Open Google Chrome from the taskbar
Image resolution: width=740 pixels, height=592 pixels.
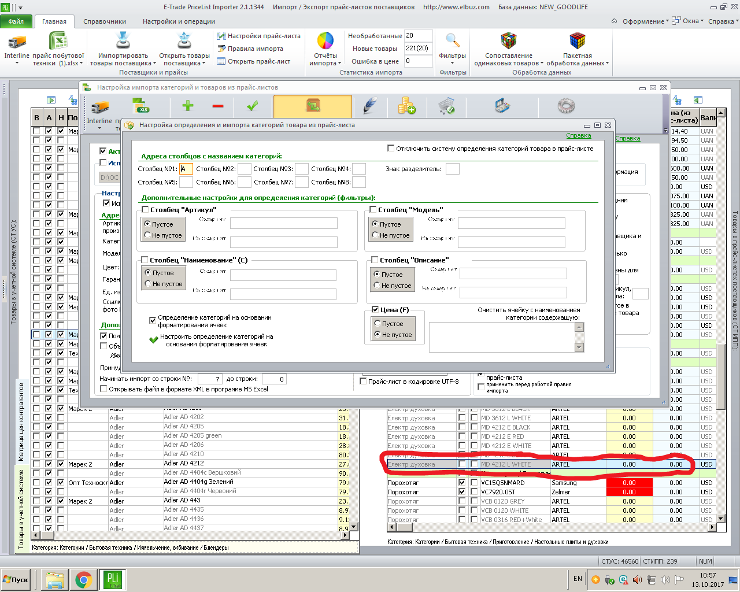(x=84, y=580)
